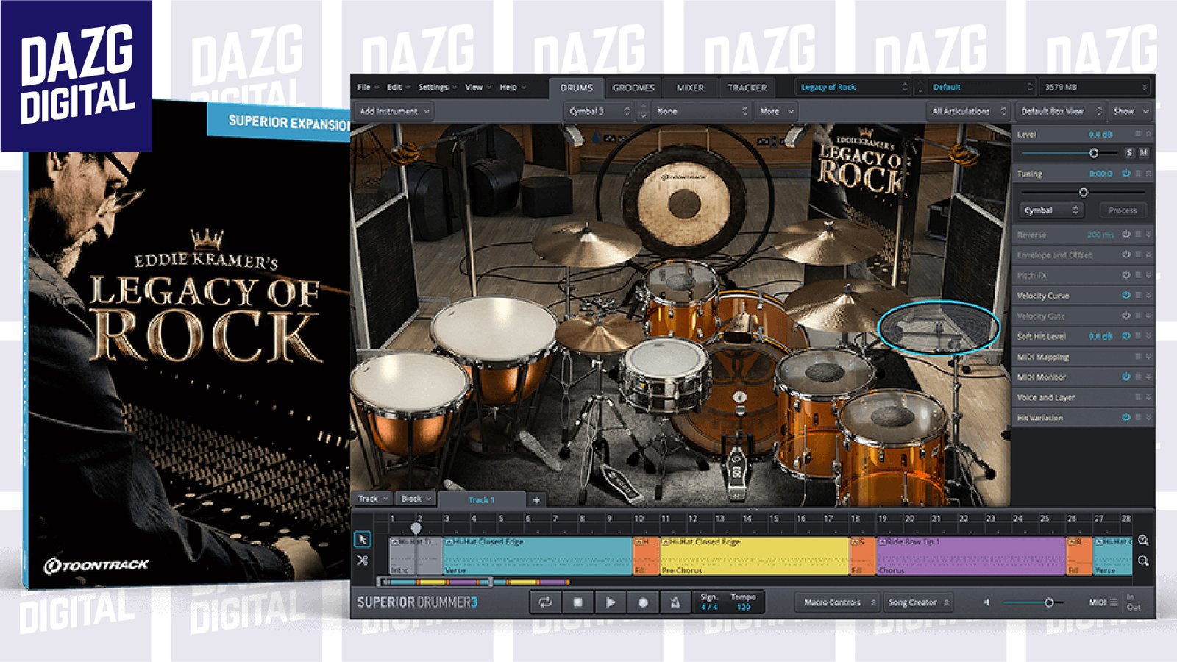
Task: Open the Default preset dropdown
Action: (x=981, y=87)
